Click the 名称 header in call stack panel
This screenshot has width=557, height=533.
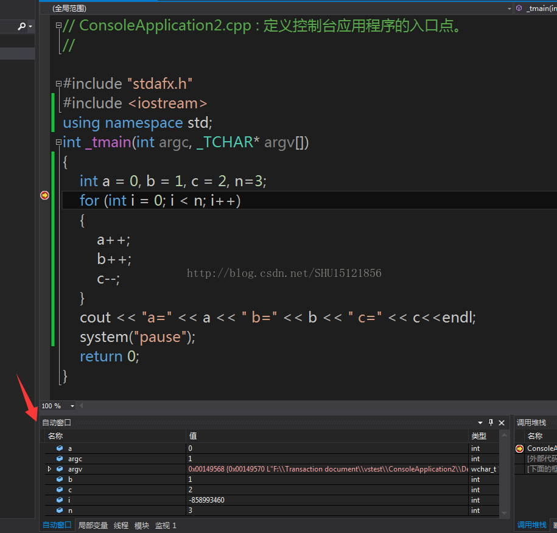pyautogui.click(x=535, y=436)
